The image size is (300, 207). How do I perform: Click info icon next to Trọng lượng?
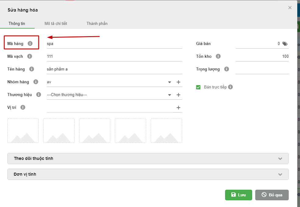pos(226,69)
